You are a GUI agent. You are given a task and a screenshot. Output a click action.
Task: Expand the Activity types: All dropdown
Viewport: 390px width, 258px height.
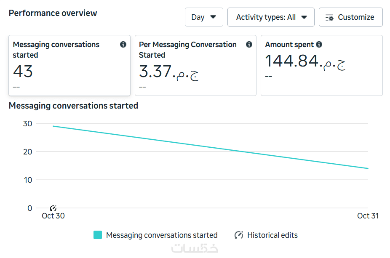(271, 17)
